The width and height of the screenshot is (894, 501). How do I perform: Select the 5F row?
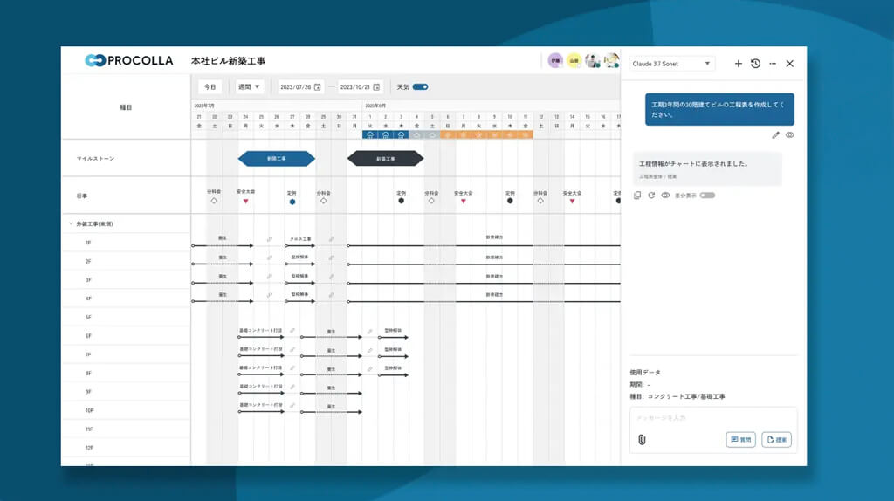[x=126, y=318]
